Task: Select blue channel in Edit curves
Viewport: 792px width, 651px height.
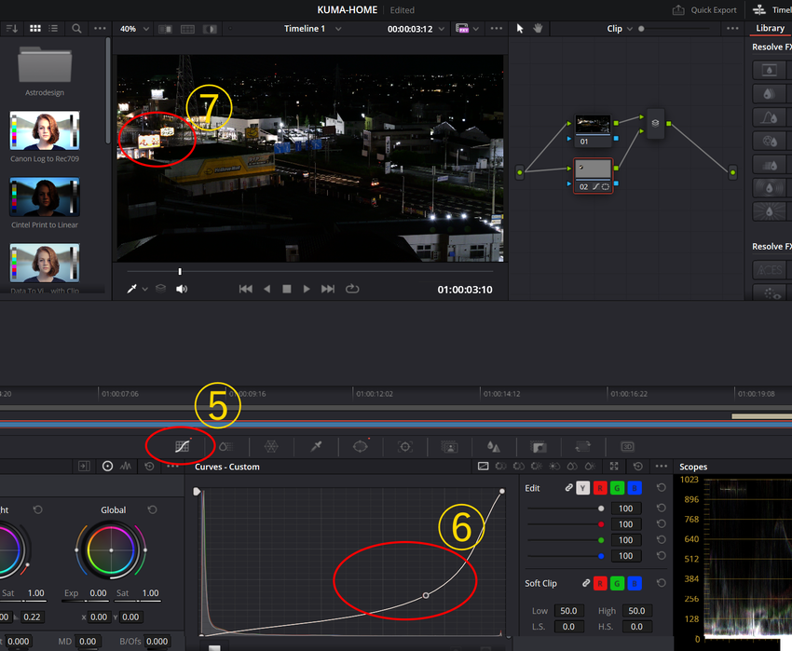Action: pos(635,488)
